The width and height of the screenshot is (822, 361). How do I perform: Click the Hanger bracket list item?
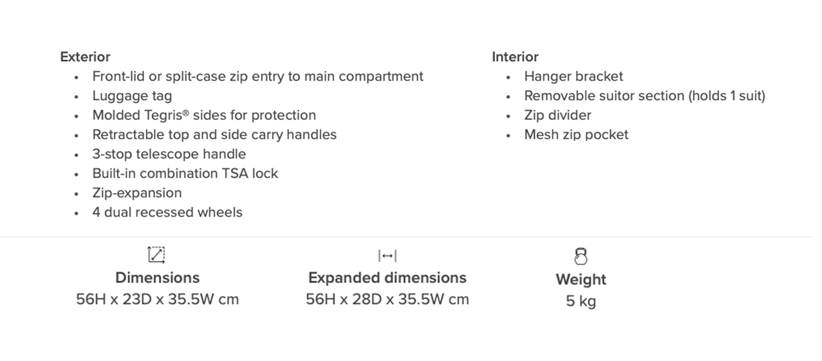[x=573, y=77]
